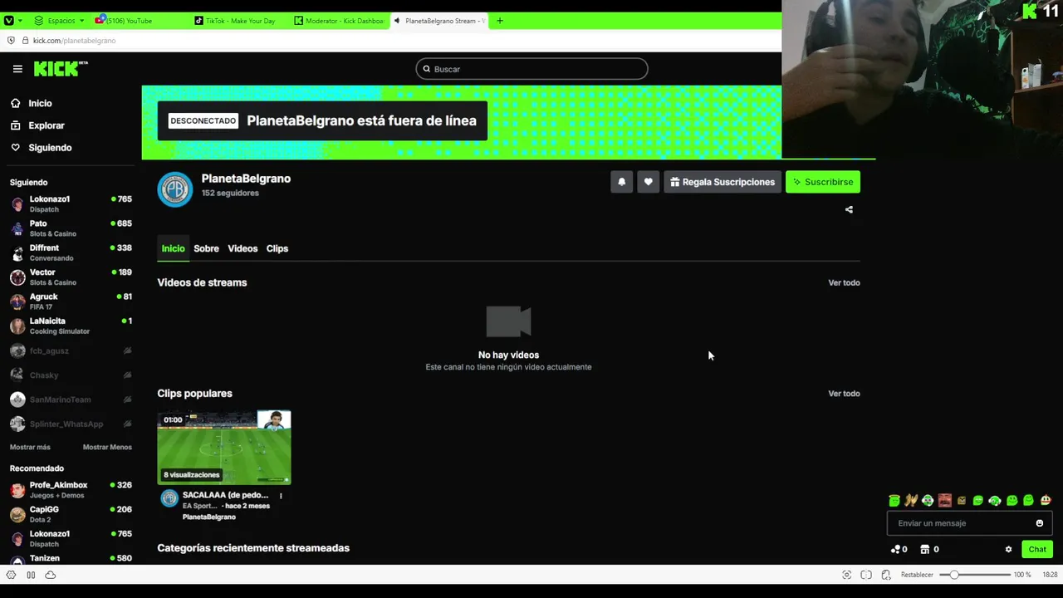Click the Kick logo
Viewport: 1063px width, 598px height.
[60, 69]
